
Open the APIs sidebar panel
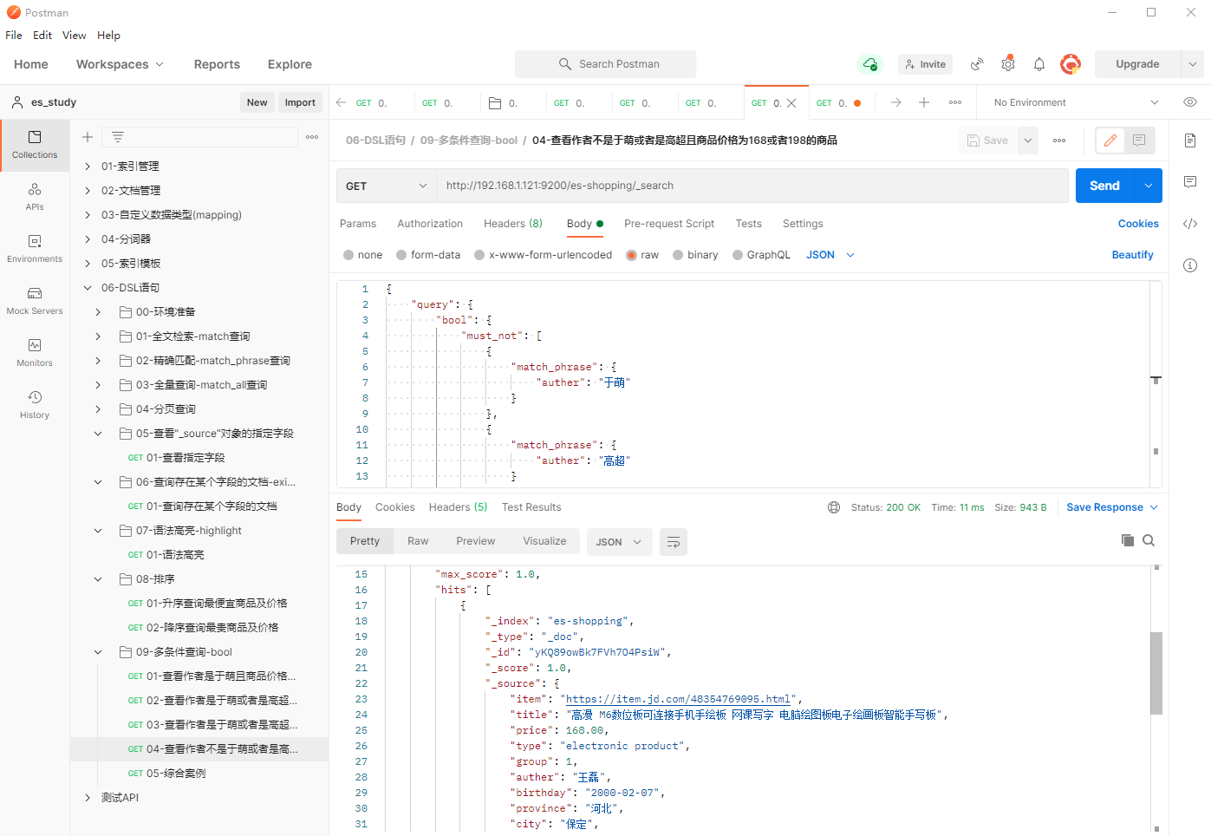[35, 196]
